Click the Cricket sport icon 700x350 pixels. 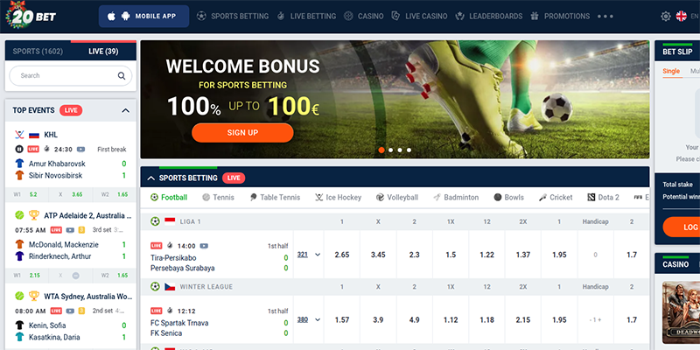pos(542,198)
